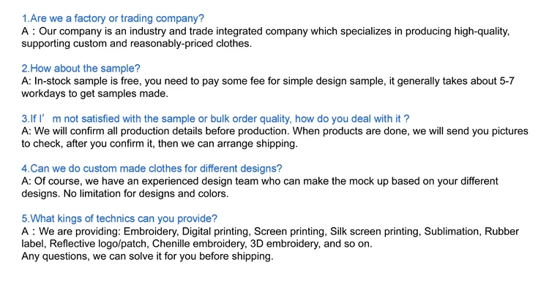
Task: Click final line "Any questions, we can solve it"
Action: (x=147, y=256)
